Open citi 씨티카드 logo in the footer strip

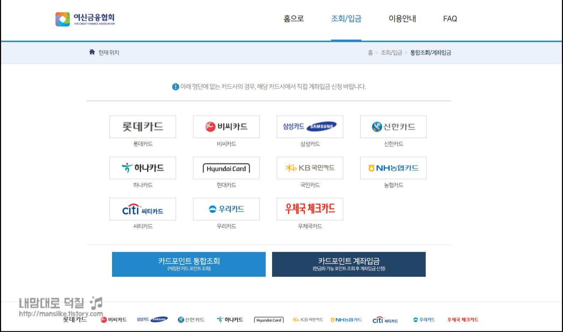[x=385, y=320]
